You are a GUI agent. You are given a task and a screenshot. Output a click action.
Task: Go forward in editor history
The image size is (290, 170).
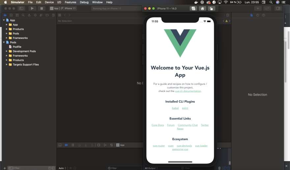pos(70,15)
